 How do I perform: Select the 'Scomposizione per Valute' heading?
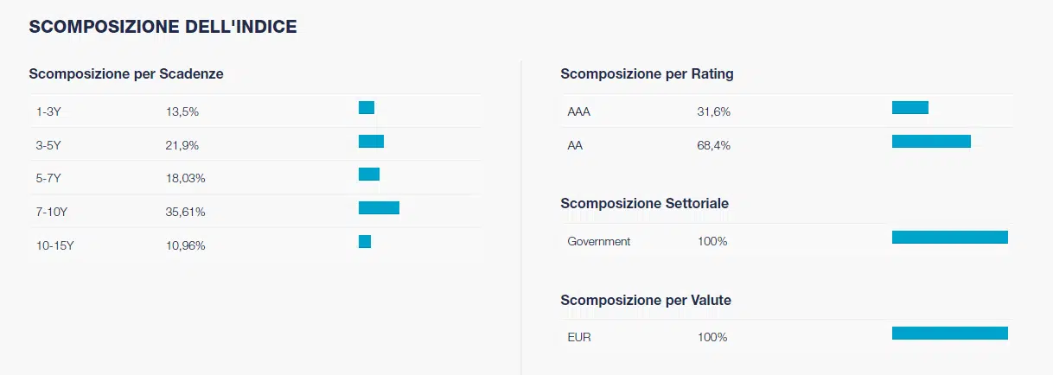coord(646,301)
